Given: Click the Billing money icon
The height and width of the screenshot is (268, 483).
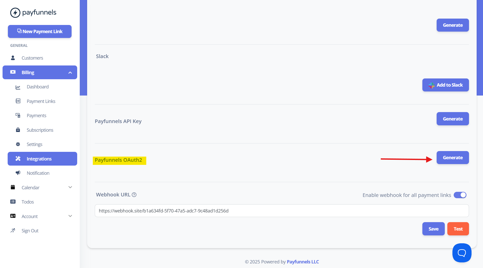Looking at the screenshot, I should pyautogui.click(x=13, y=72).
